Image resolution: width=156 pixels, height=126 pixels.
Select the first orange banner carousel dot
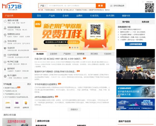click(70, 48)
